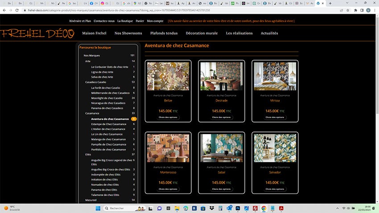Choose options for Desirade wallpaper

[x=222, y=117]
